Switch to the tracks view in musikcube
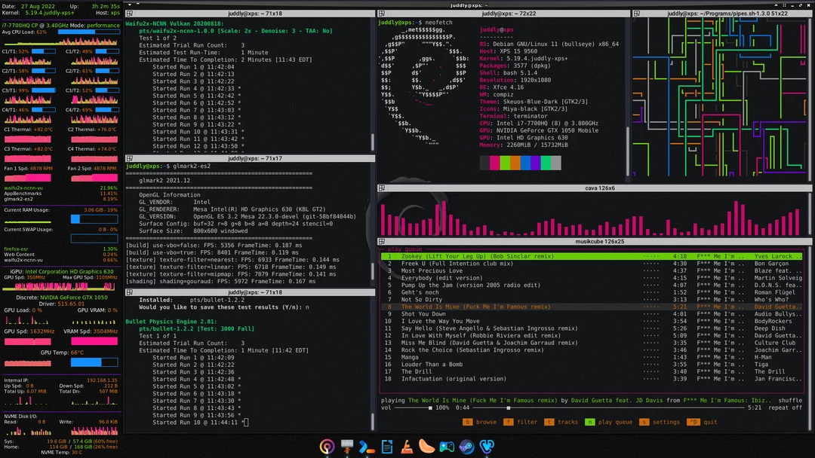Screen dimensions: 815x458 pyautogui.click(x=567, y=422)
